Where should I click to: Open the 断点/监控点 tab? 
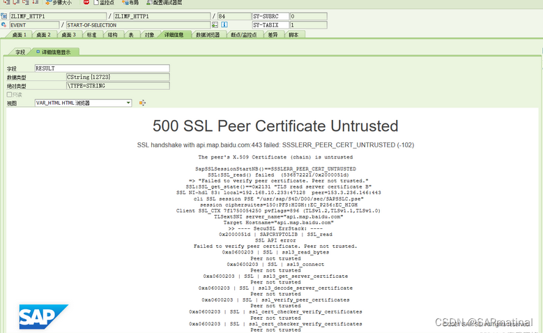click(x=244, y=35)
